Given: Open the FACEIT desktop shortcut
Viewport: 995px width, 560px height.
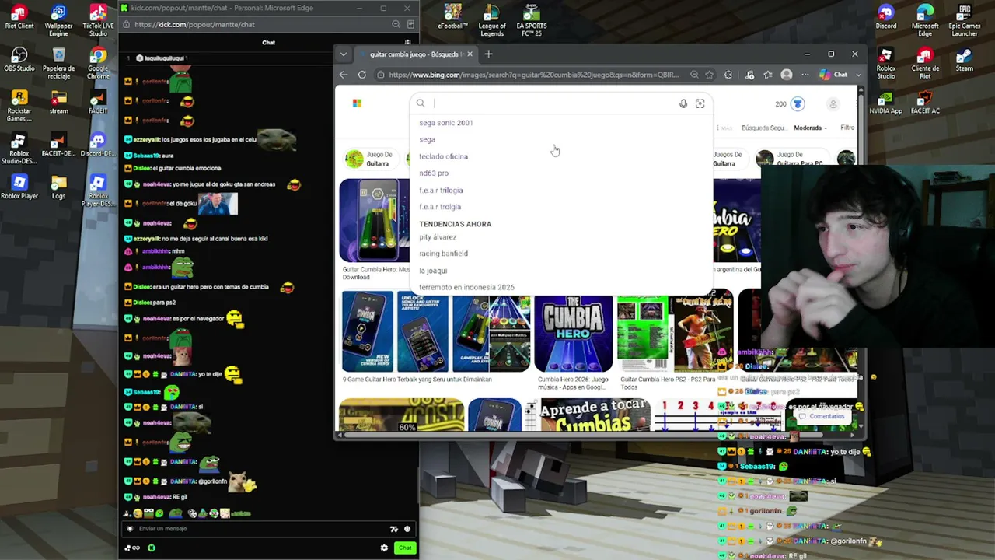Looking at the screenshot, I should point(98,103).
